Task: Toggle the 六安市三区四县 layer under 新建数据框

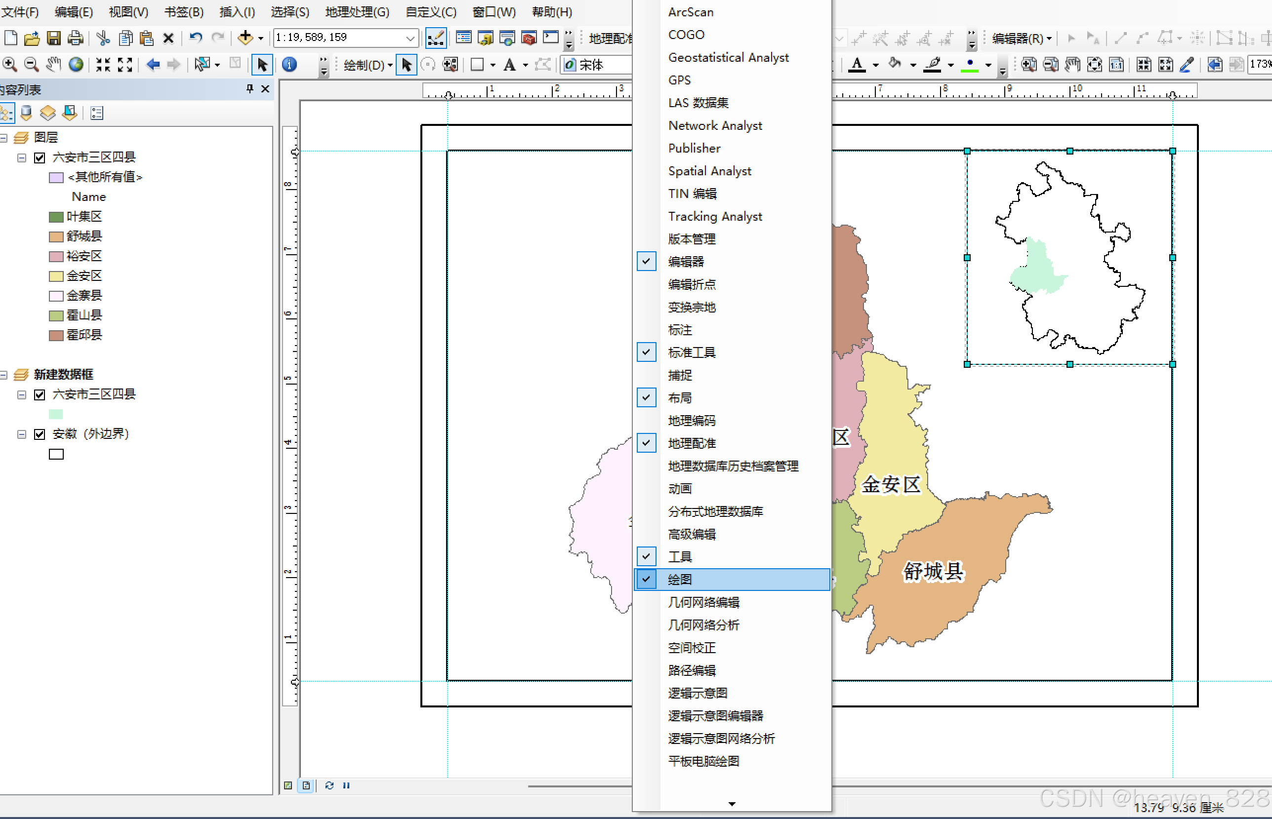Action: 40,394
